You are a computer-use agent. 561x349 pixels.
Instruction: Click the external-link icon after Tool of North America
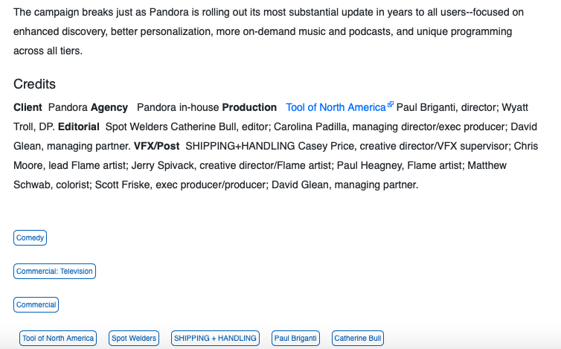(391, 104)
